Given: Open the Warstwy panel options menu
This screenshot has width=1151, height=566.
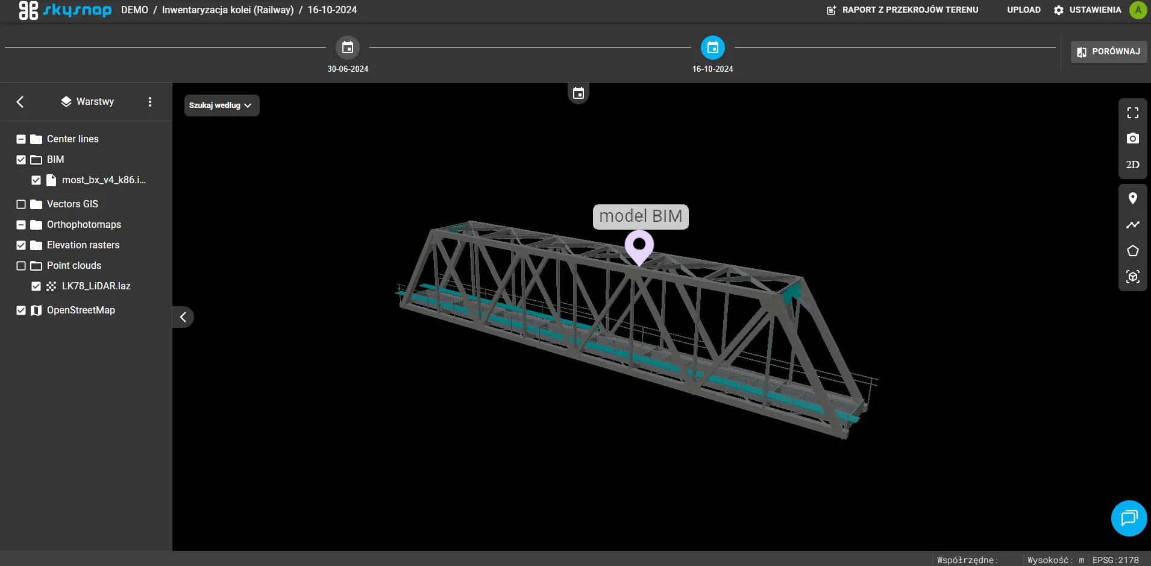Looking at the screenshot, I should tap(150, 101).
